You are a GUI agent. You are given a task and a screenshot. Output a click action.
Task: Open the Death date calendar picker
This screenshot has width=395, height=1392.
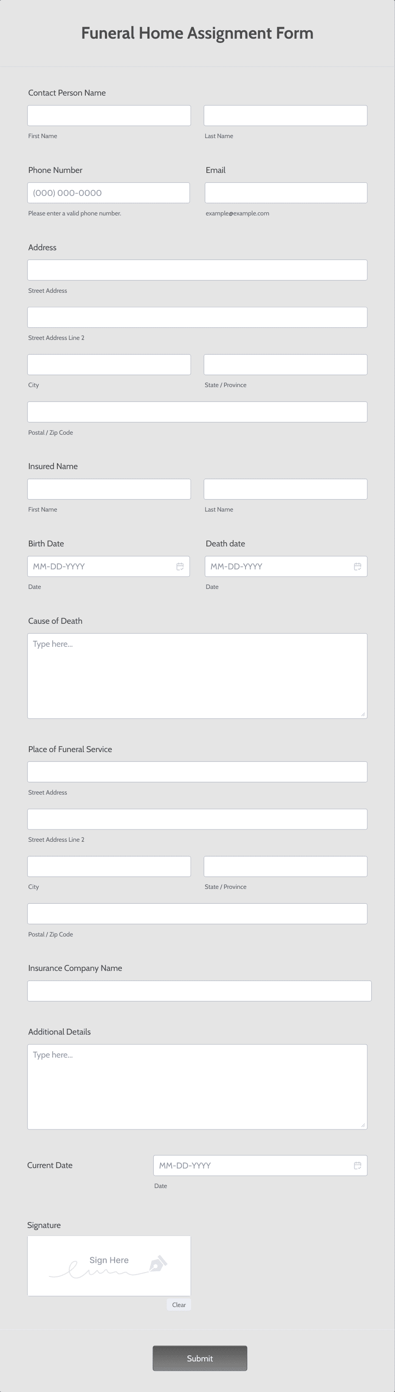358,566
